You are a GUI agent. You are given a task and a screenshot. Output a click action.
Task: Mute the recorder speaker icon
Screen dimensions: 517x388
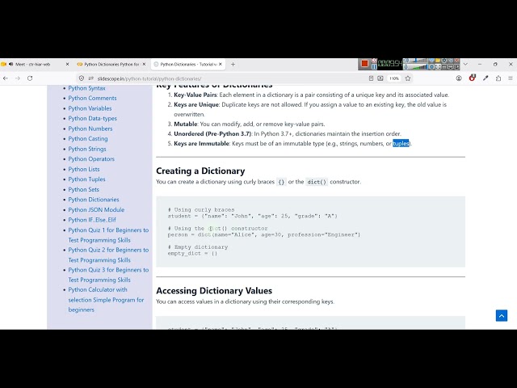tap(406, 61)
